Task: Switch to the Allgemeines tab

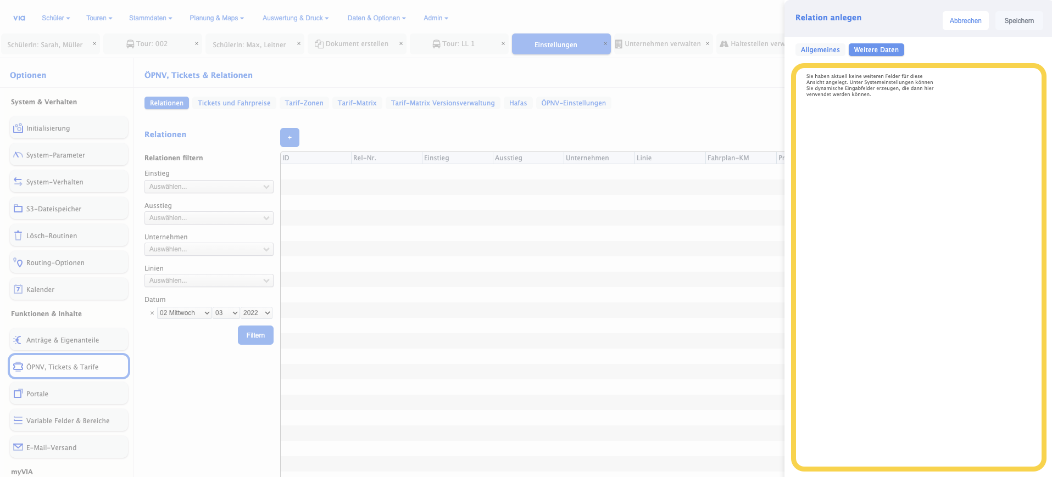Action: 820,50
